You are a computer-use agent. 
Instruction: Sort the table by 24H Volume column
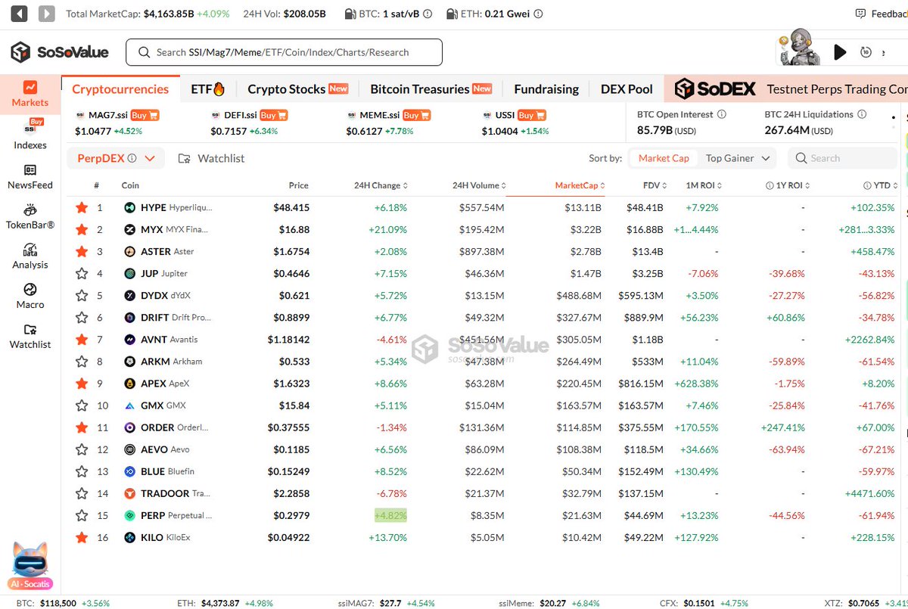pyautogui.click(x=479, y=185)
